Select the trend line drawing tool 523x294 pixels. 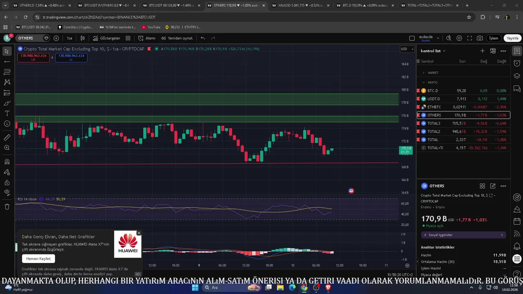pyautogui.click(x=7, y=62)
